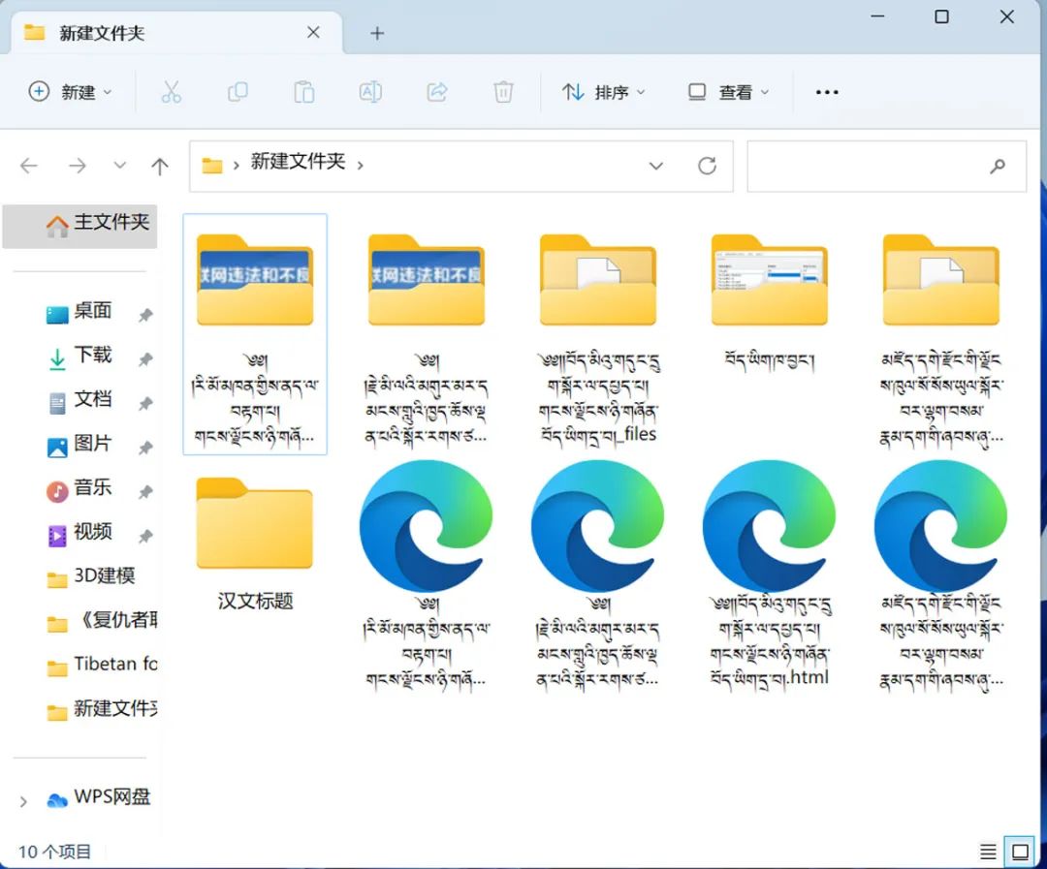Viewport: 1047px width, 869px height.
Task: Go up one directory level
Action: (160, 166)
